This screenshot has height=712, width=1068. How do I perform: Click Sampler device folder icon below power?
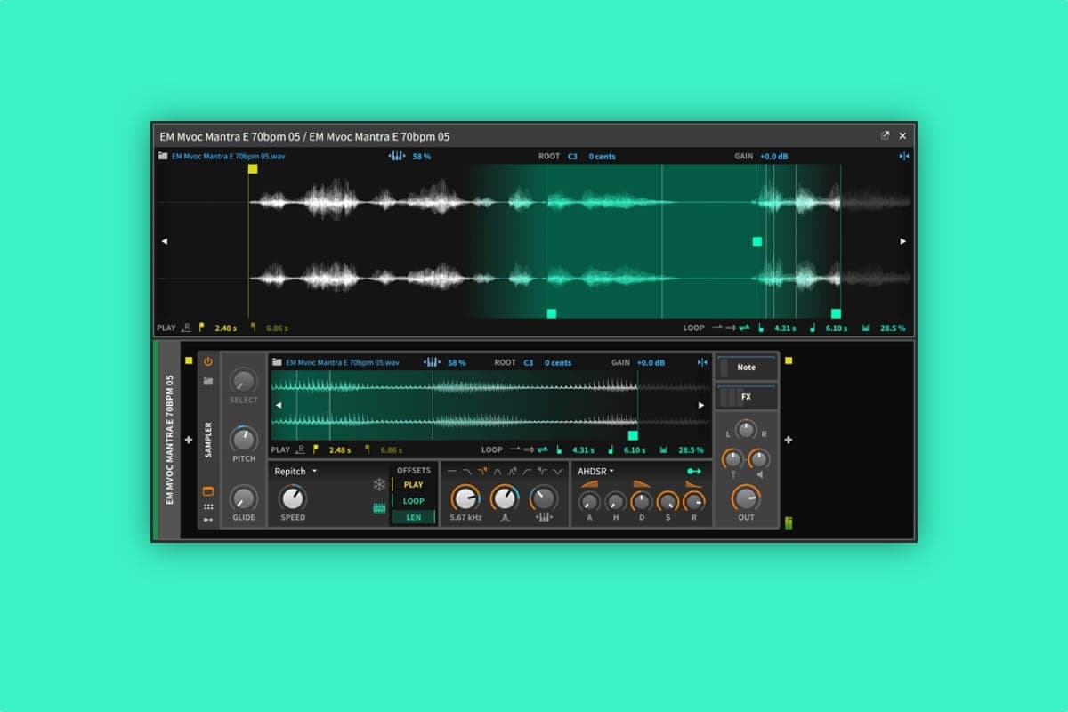[x=208, y=381]
